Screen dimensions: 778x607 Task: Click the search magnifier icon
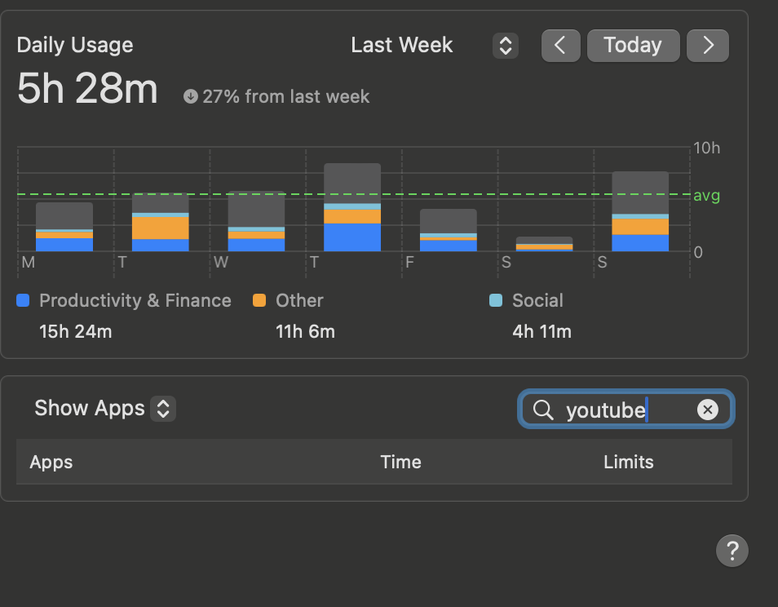[x=543, y=410]
